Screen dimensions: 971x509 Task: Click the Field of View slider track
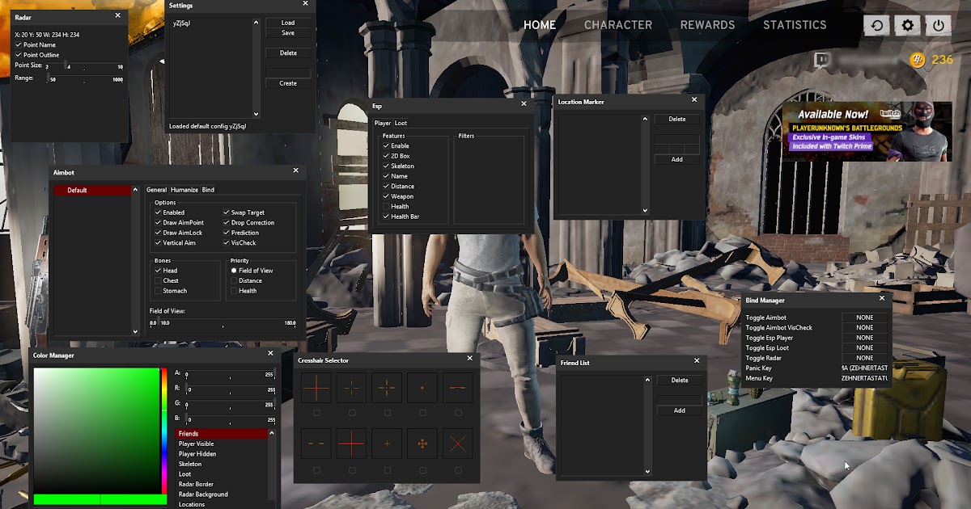pos(223,322)
